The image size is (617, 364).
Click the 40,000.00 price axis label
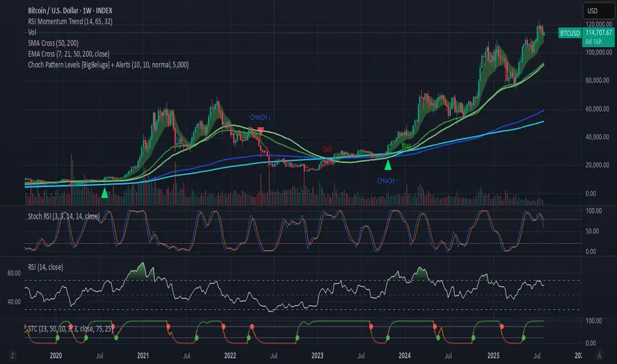(597, 137)
